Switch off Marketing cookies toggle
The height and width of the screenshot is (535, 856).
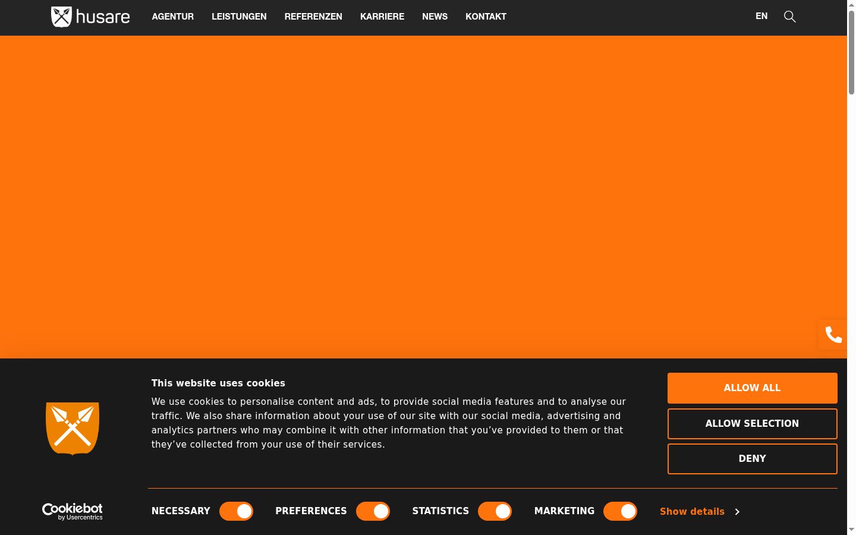coord(620,511)
